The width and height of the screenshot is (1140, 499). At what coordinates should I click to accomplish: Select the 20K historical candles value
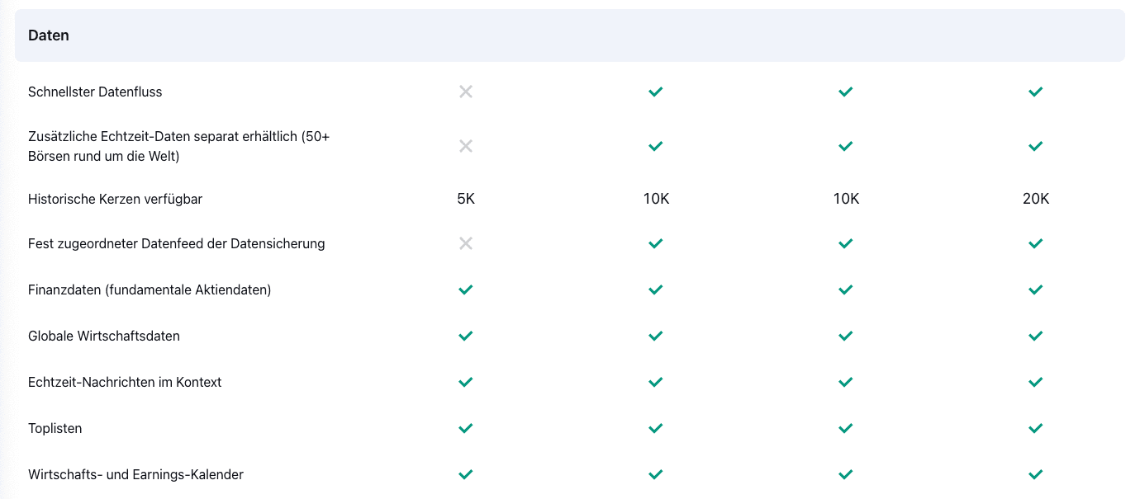click(1036, 199)
